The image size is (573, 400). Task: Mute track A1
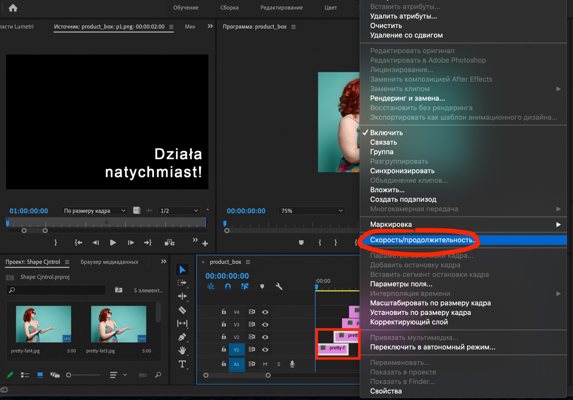tap(265, 364)
